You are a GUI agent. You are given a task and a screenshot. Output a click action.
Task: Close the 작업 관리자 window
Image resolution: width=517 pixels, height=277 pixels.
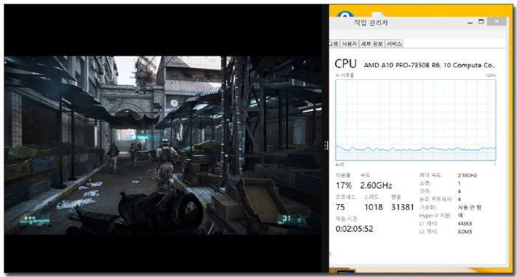[496, 21]
